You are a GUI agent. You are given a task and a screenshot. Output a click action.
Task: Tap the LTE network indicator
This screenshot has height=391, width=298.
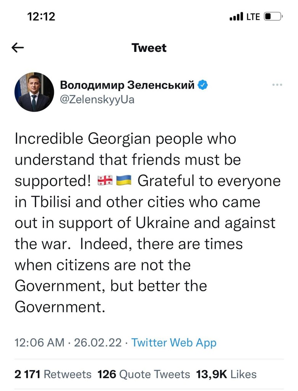[253, 17]
